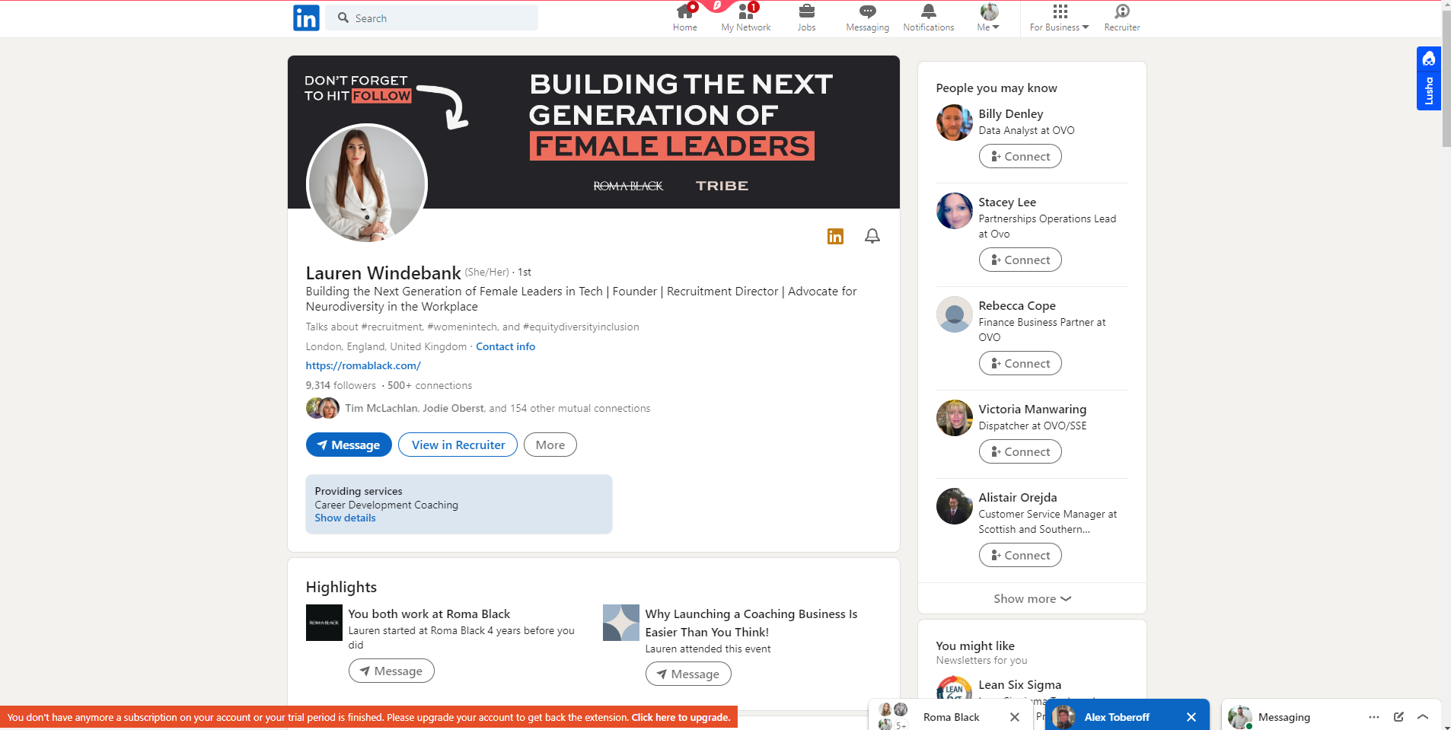This screenshot has height=730, width=1451.
Task: Open Show details for providing services
Action: 346,518
